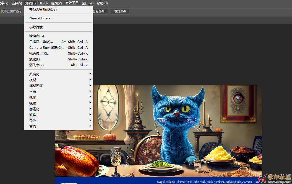Expand the 渲染 submenu
292x184 pixels.
(33, 115)
